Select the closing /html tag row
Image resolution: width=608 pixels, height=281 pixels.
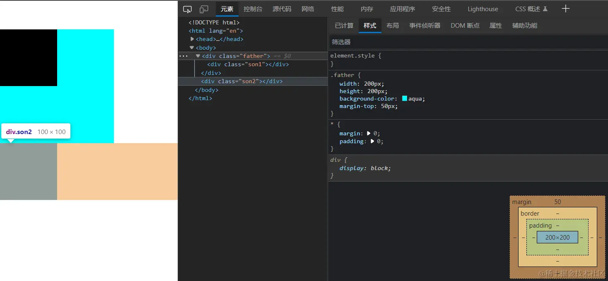tap(253, 98)
